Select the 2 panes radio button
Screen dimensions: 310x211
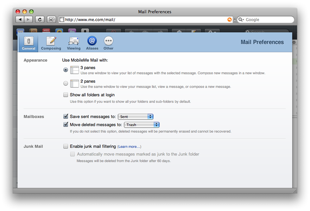(65, 83)
